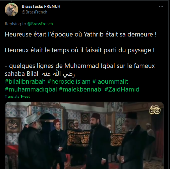This screenshot has height=169, width=170.
Task: Click the line mentioning Muhammad Iqbal
Action: tap(80, 66)
